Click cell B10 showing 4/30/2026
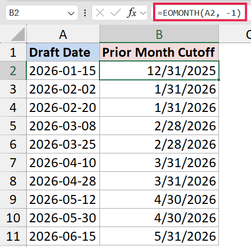251x247 pixels. pyautogui.click(x=159, y=218)
